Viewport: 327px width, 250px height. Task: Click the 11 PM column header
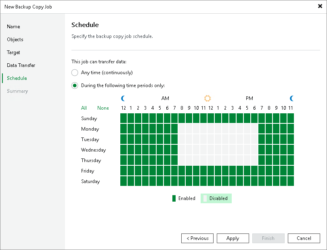pos(291,108)
